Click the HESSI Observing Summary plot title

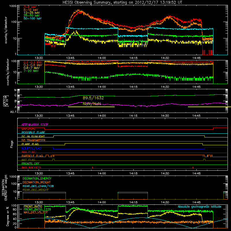pos(122,3)
